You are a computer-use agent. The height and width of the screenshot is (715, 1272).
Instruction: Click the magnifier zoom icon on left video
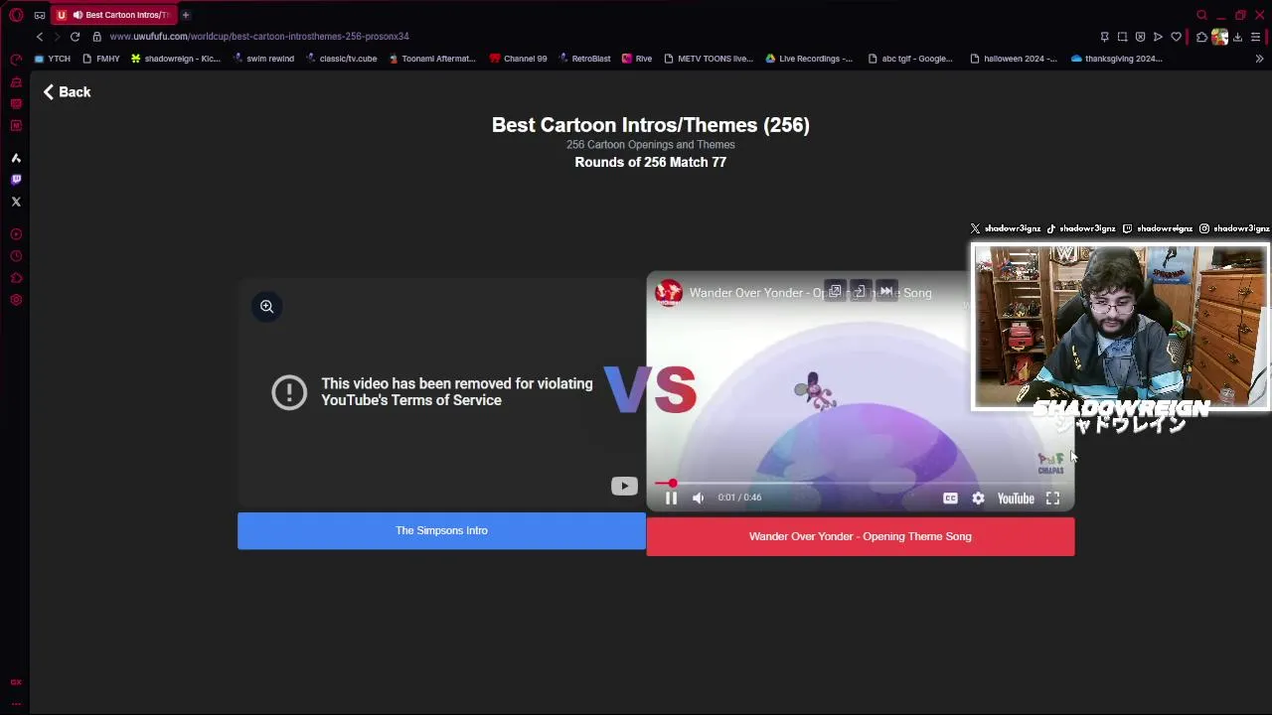tap(266, 307)
